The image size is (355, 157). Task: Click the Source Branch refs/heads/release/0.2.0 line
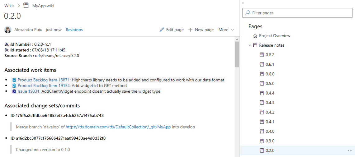tap(42, 56)
